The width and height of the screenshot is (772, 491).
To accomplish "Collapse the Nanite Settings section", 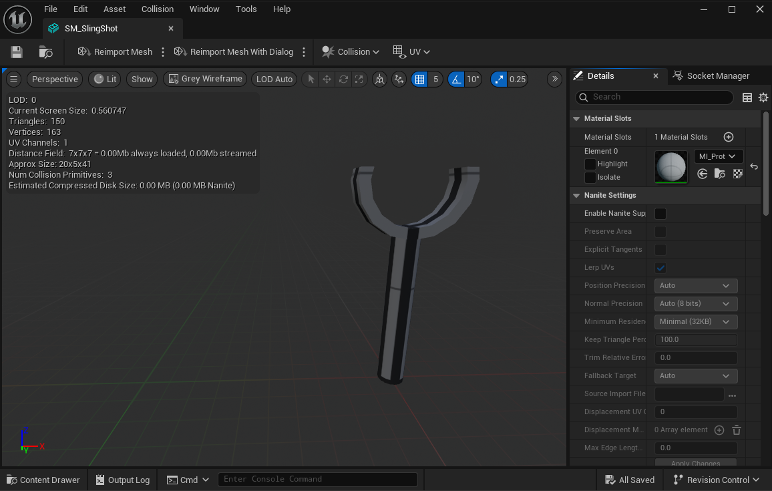I will pos(576,195).
